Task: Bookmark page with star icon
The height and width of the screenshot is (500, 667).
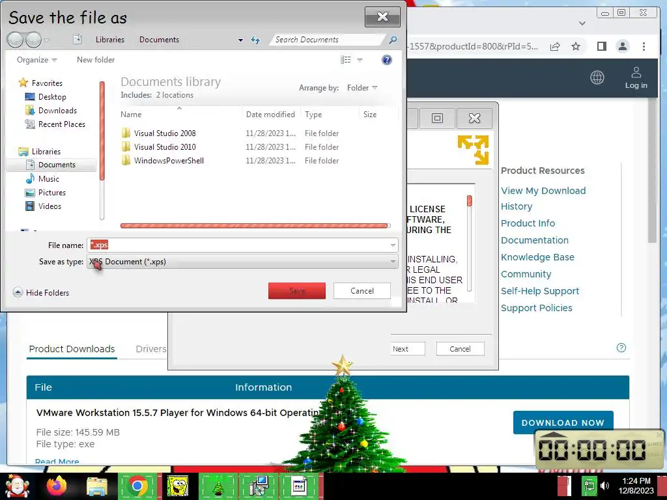Action: click(576, 46)
